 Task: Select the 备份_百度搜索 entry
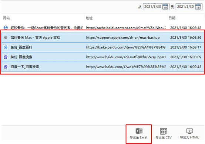pos(103,57)
